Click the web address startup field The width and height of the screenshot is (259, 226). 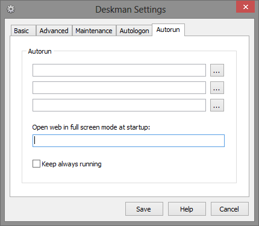point(128,140)
